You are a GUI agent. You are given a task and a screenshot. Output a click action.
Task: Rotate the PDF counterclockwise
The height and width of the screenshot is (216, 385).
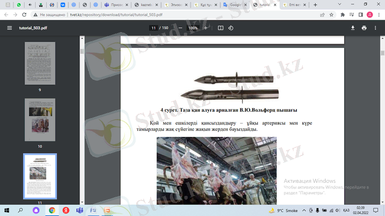231,28
